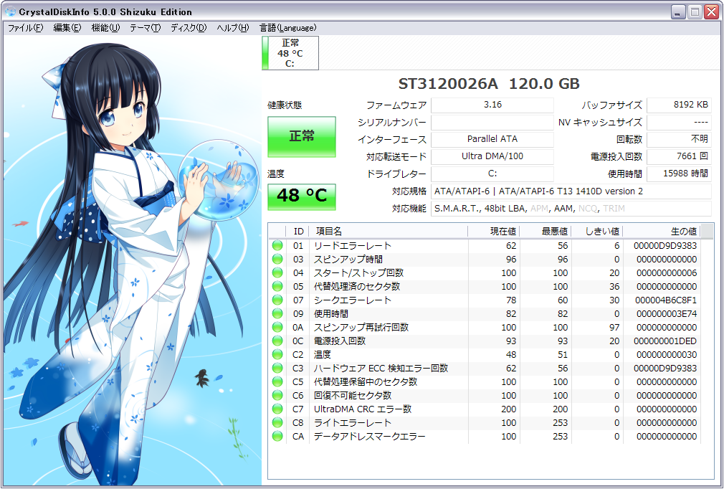This screenshot has width=724, height=489.
Task: Click the しきい値 column header
Action: [597, 232]
